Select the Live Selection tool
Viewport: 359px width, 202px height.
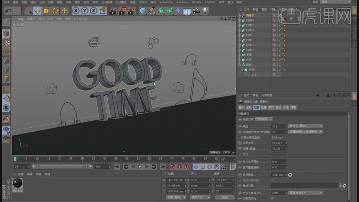pyautogui.click(x=28, y=11)
